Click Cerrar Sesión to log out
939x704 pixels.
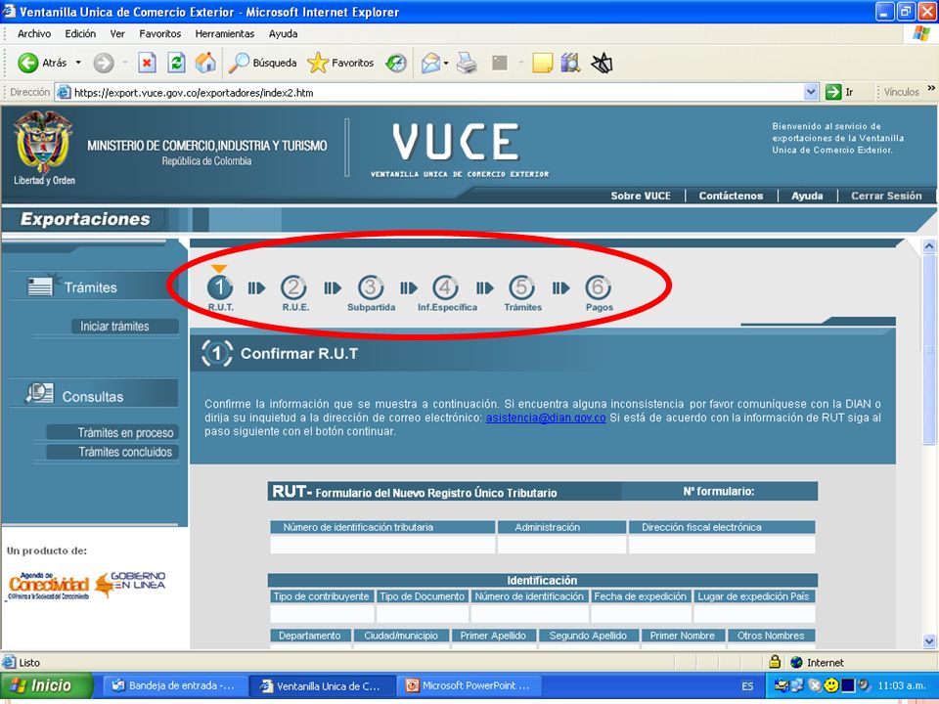point(886,196)
